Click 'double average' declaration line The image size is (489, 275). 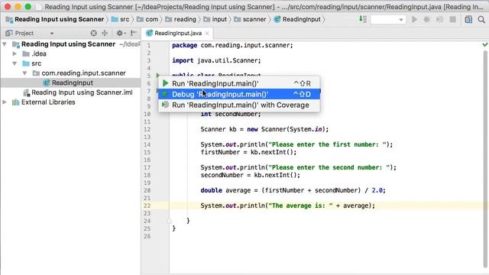click(x=293, y=190)
